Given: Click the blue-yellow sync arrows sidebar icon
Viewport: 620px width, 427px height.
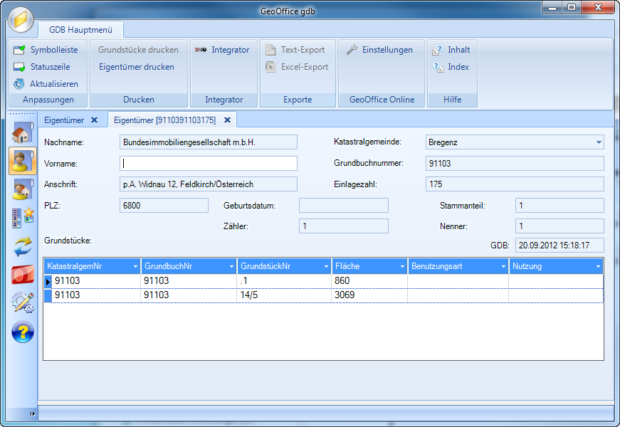Looking at the screenshot, I should pyautogui.click(x=23, y=246).
